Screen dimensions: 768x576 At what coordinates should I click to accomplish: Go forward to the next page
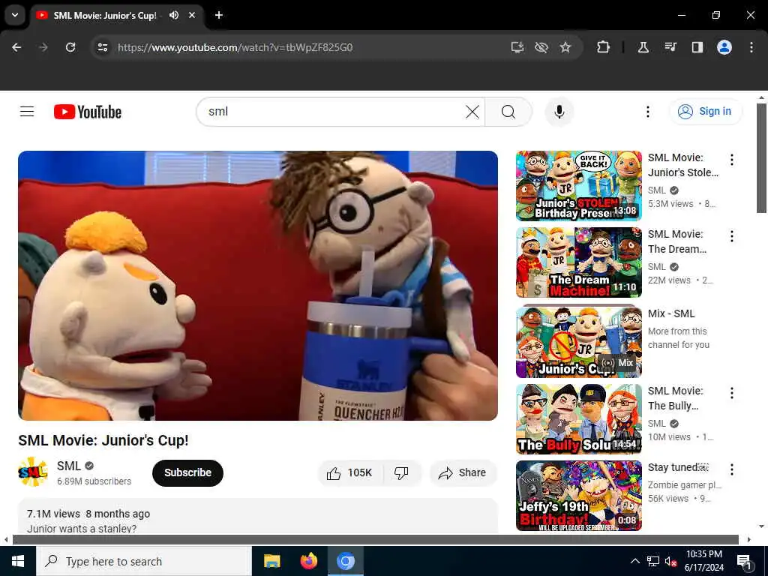pyautogui.click(x=43, y=47)
